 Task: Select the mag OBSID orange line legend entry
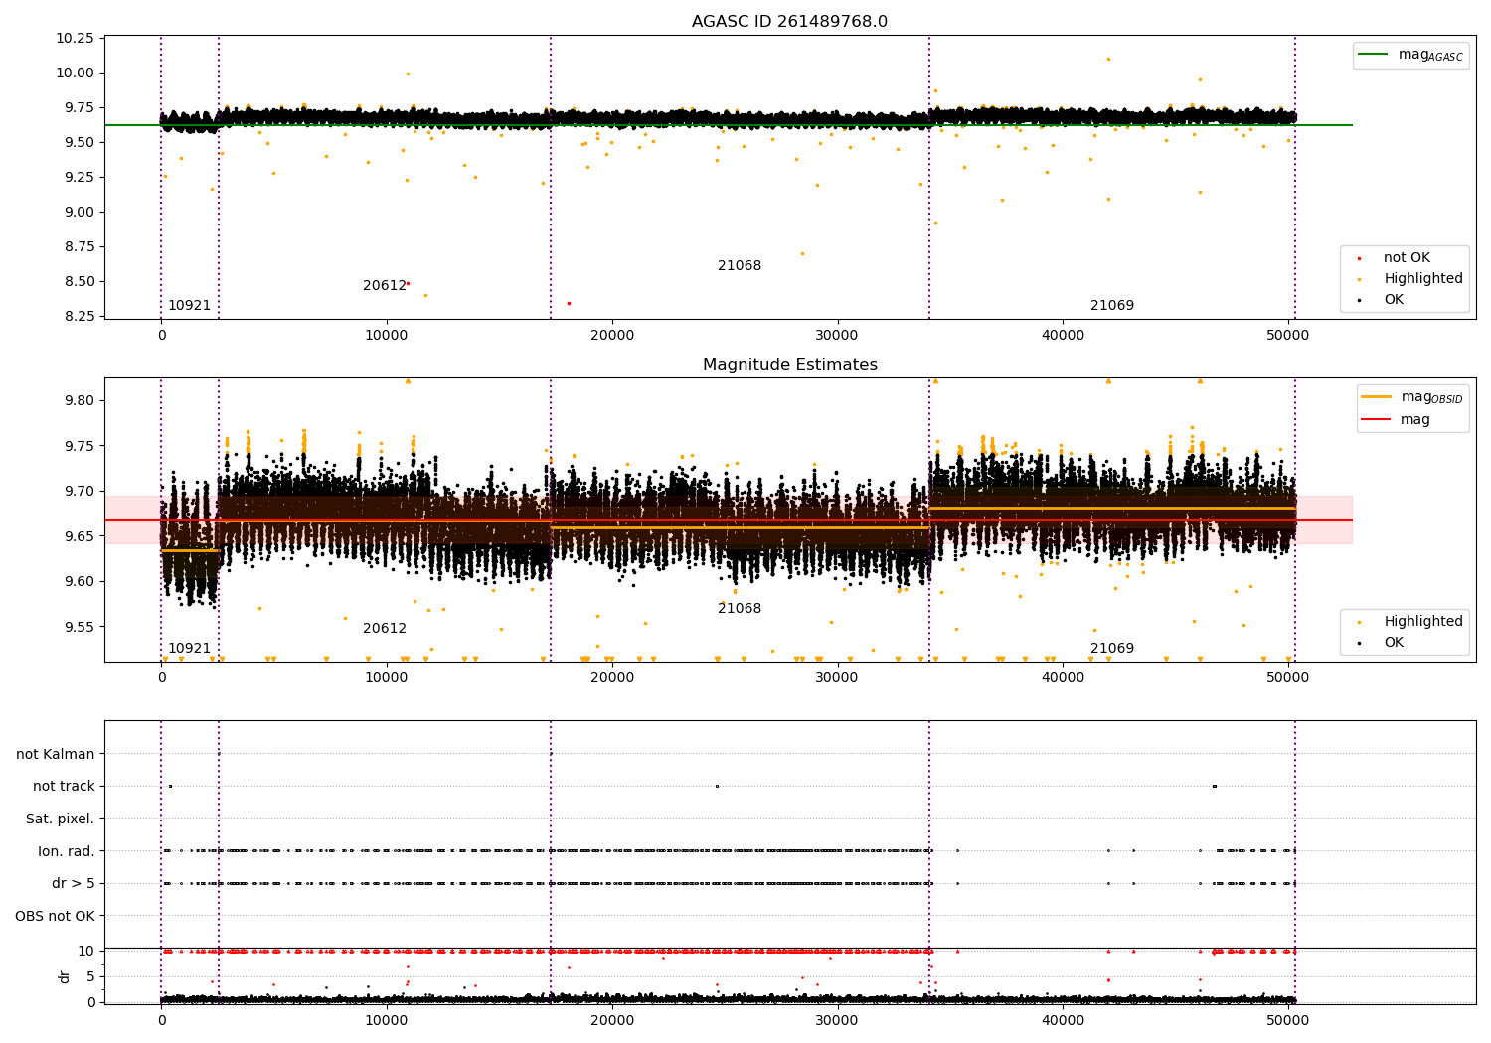1411,398
